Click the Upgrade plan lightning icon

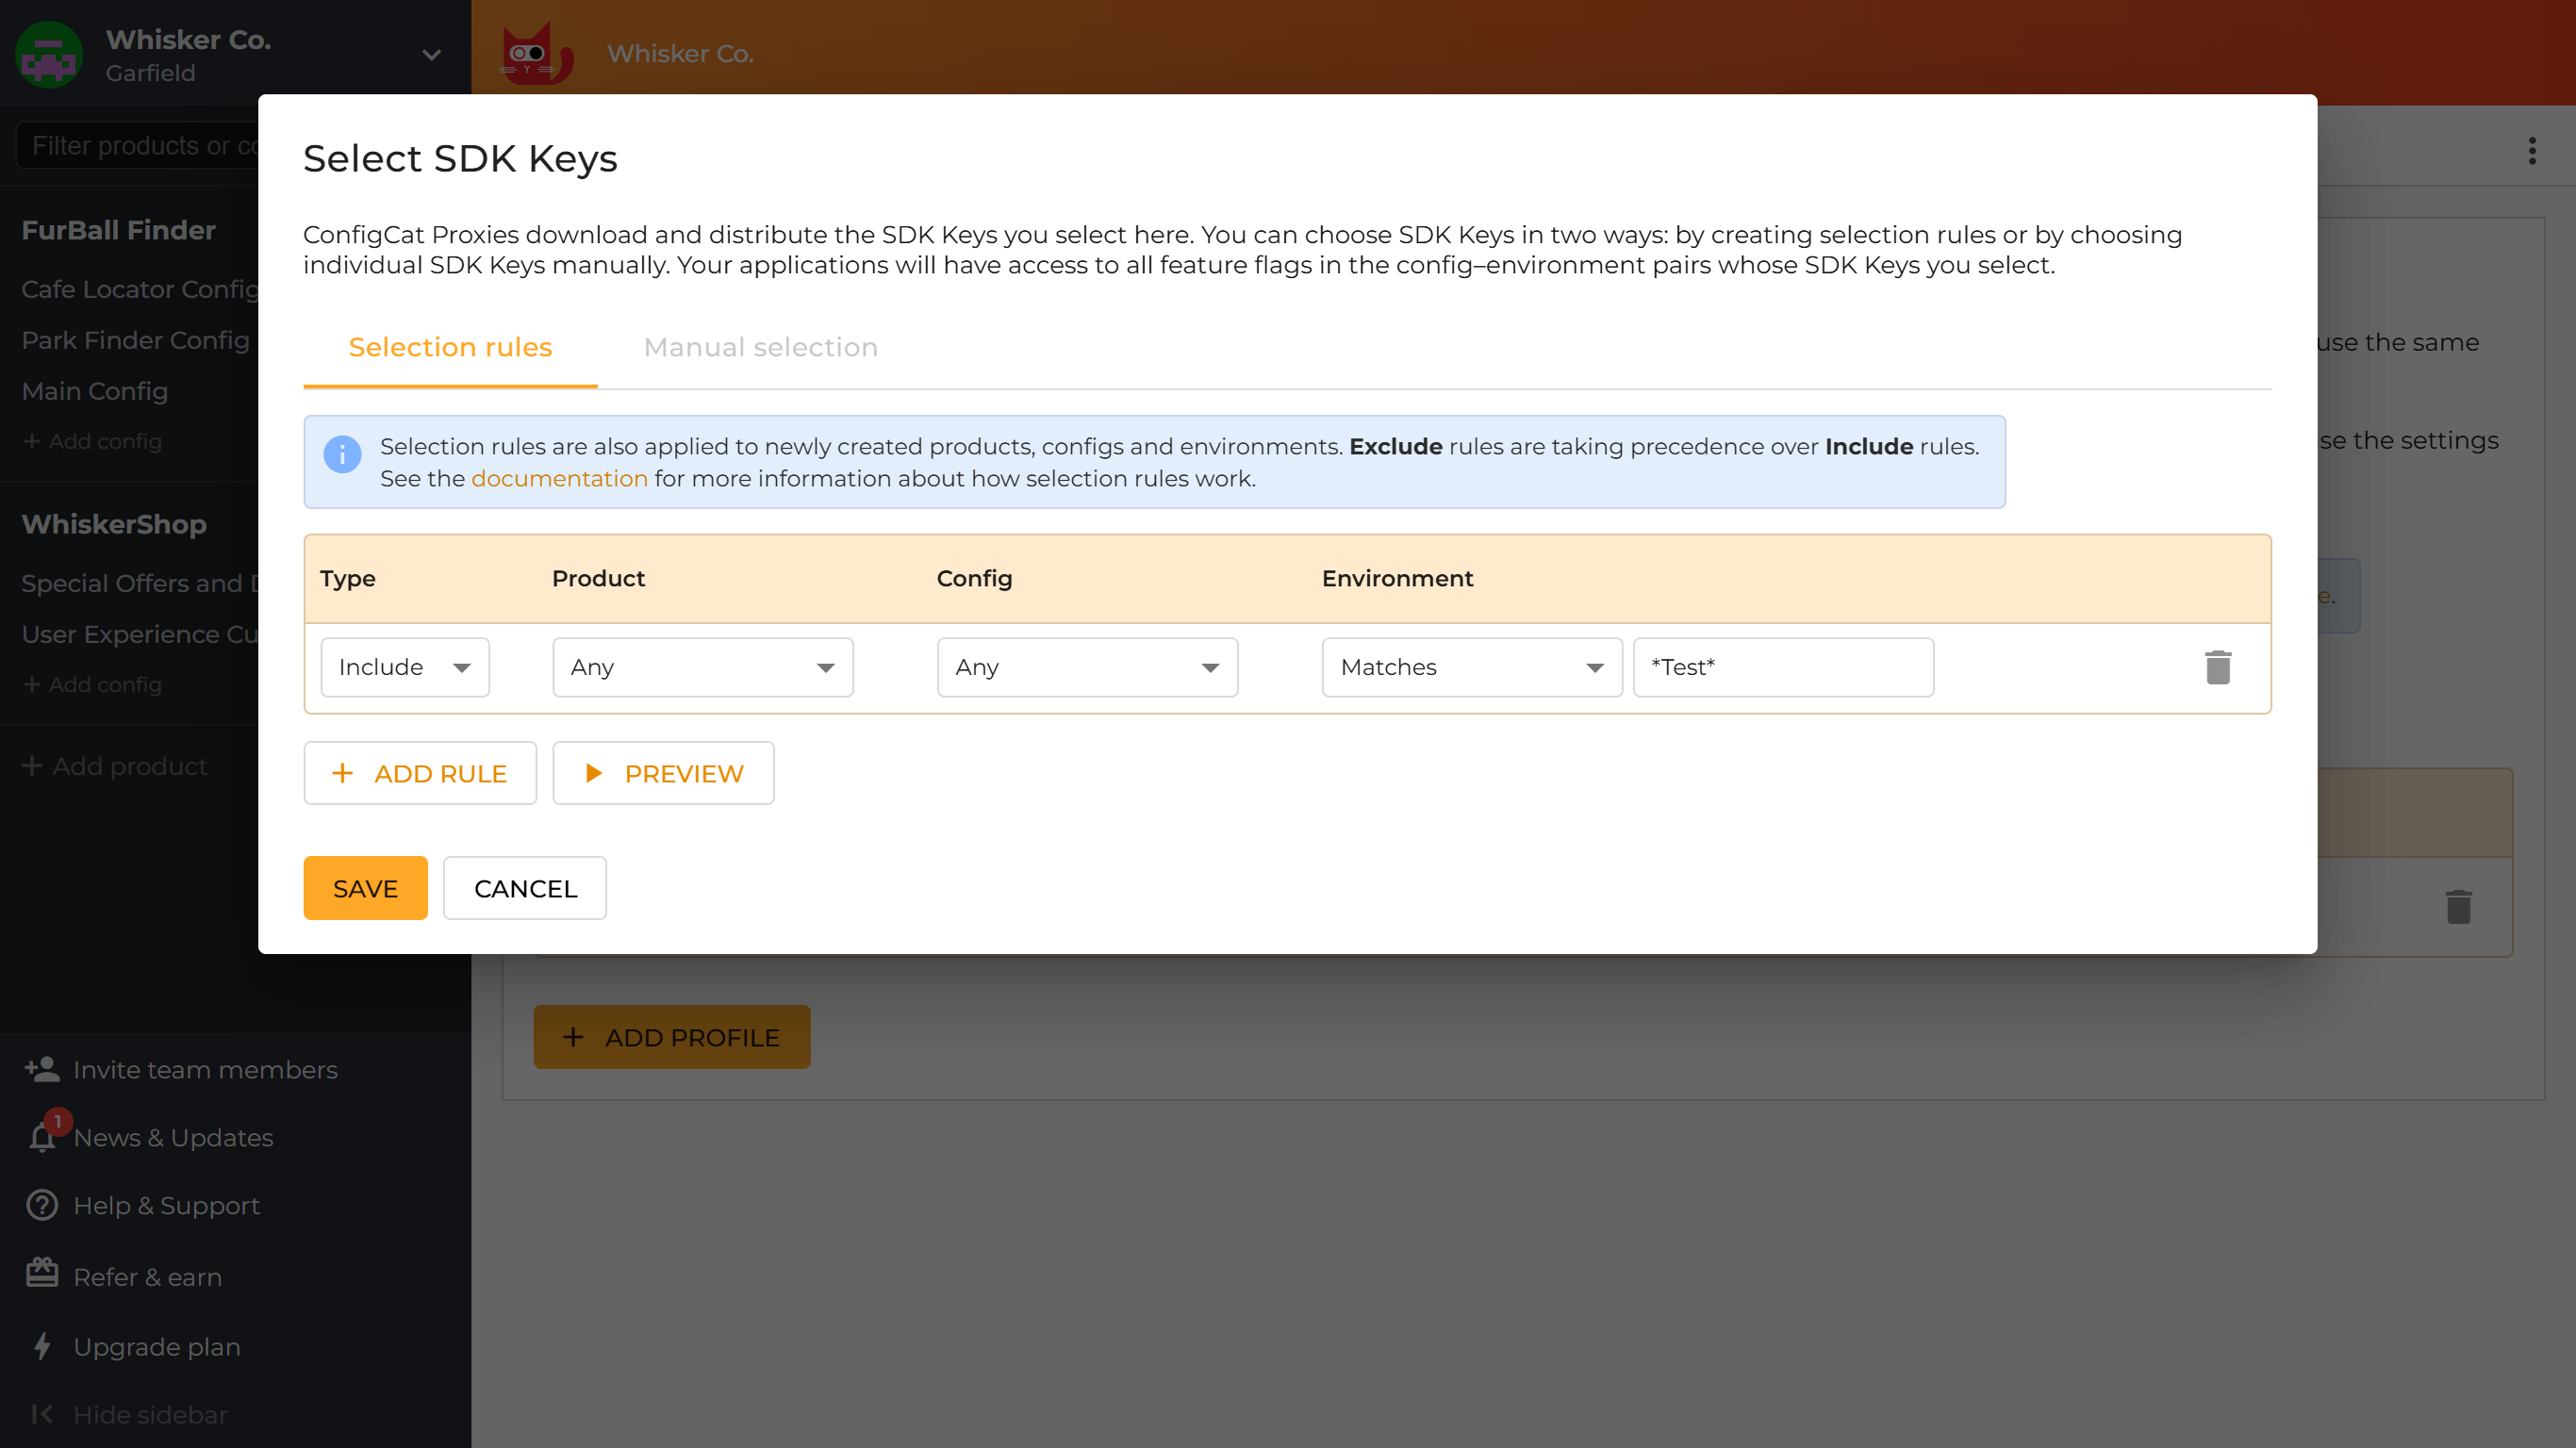(x=41, y=1345)
